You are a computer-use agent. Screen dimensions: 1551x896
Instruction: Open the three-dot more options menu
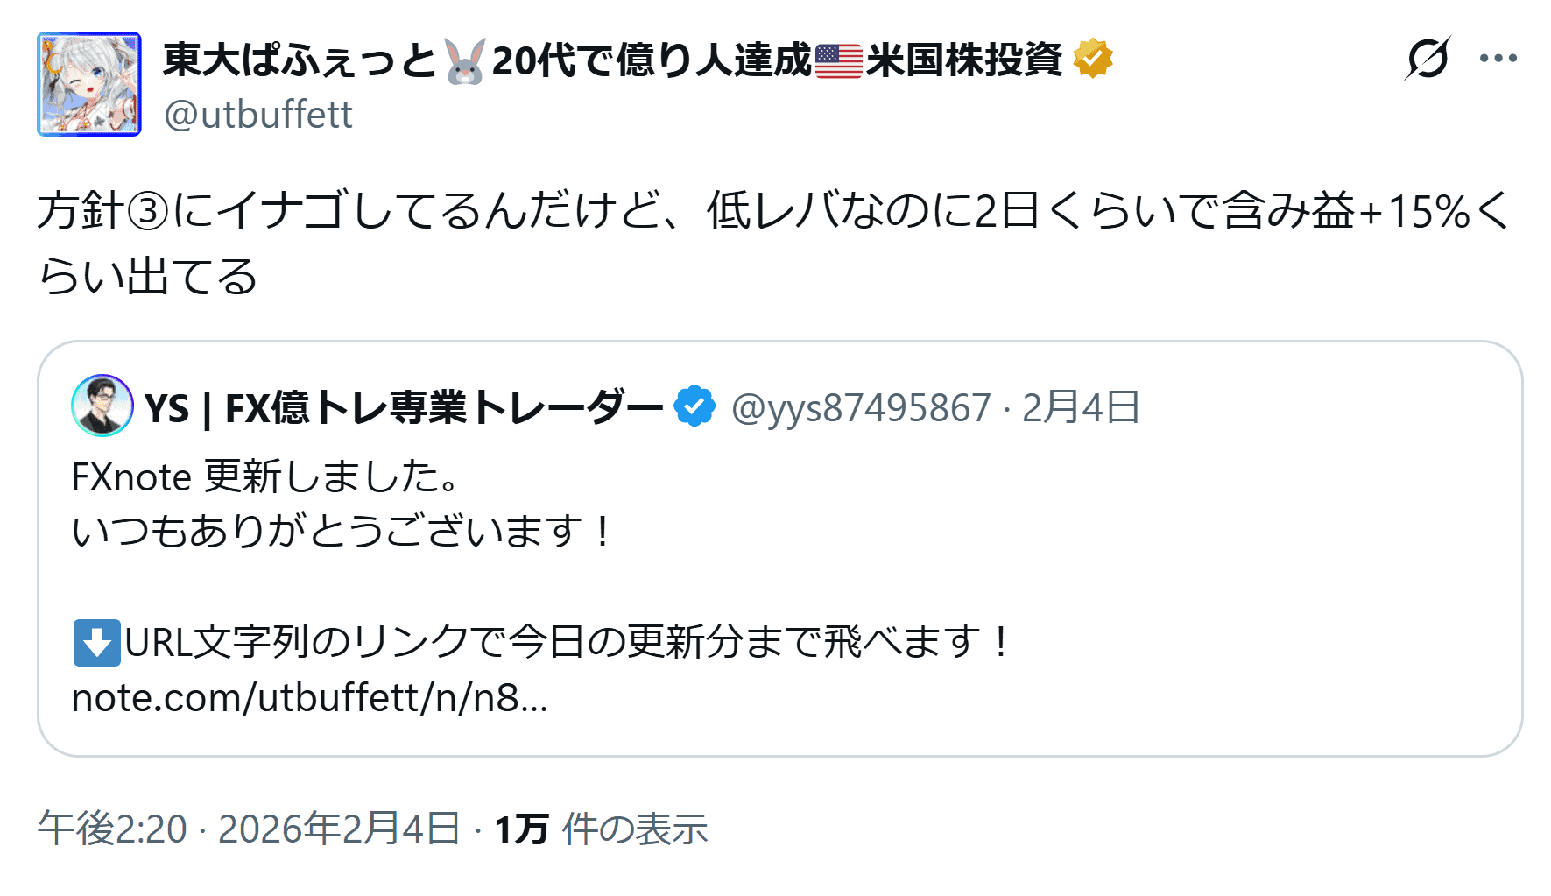coord(1498,59)
